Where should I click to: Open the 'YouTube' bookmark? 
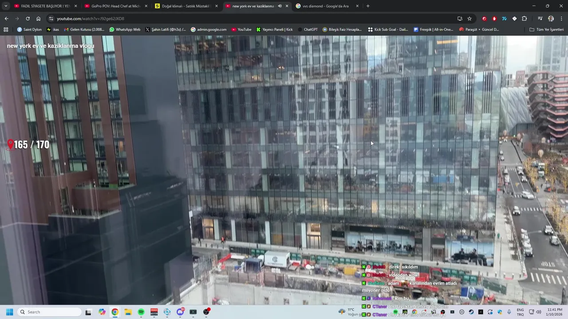pyautogui.click(x=241, y=30)
